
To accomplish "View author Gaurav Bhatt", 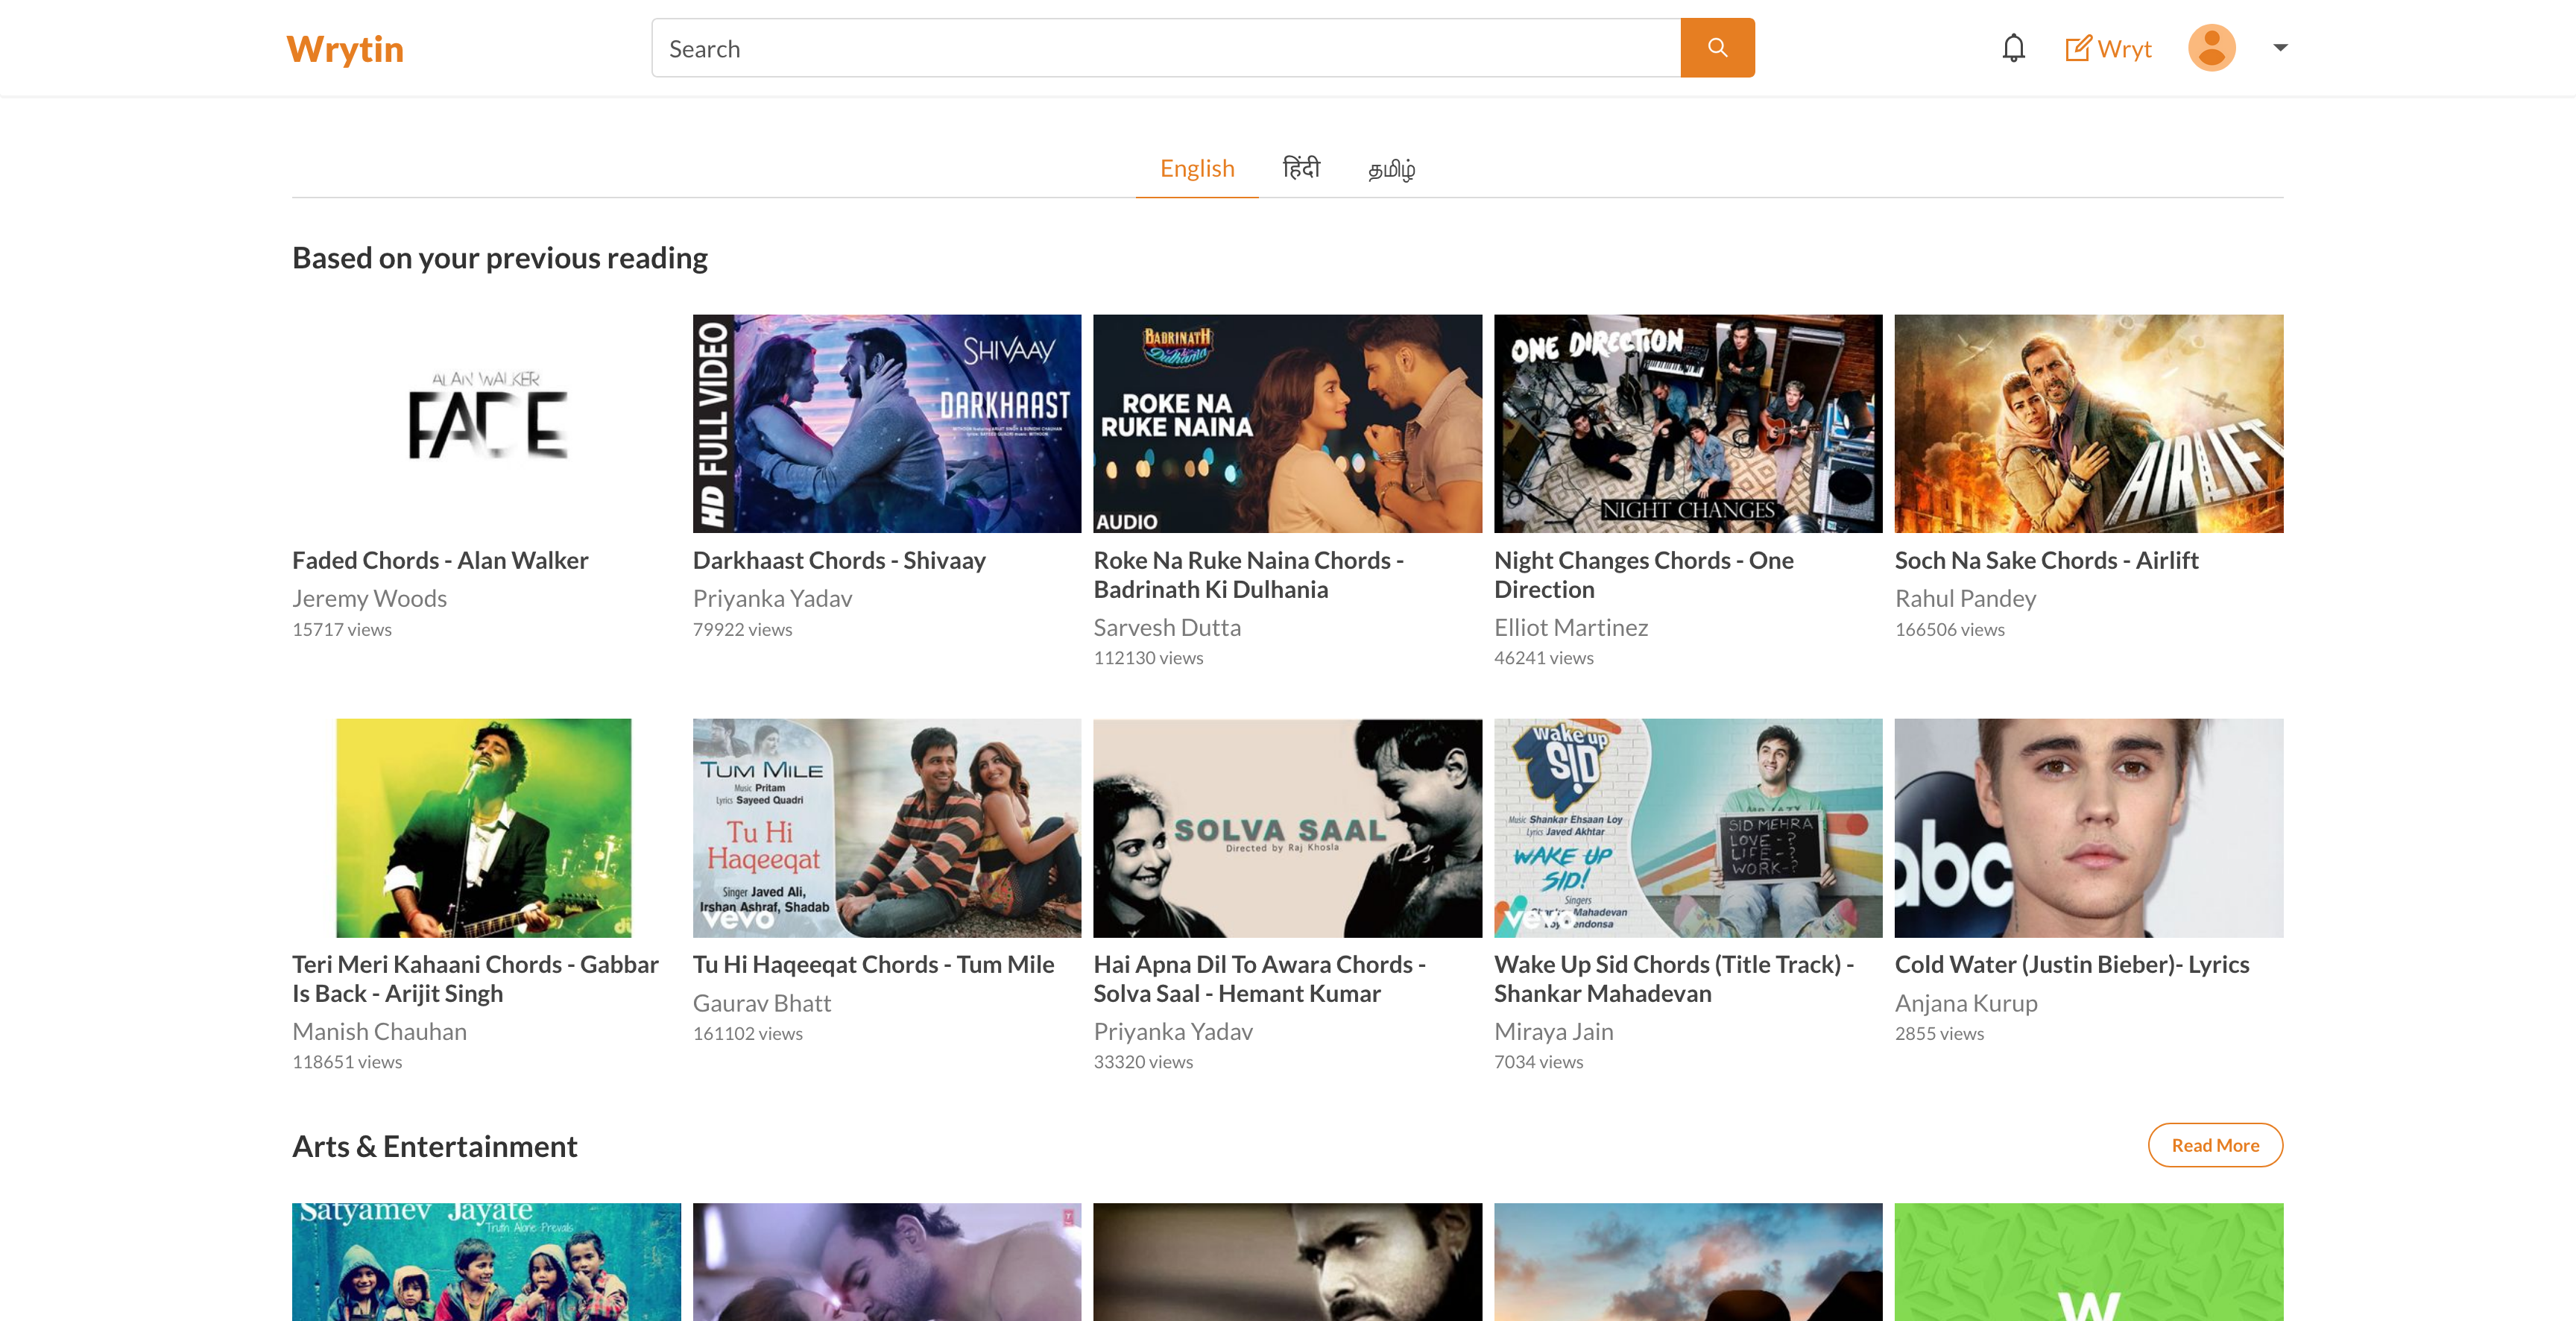I will (762, 1003).
